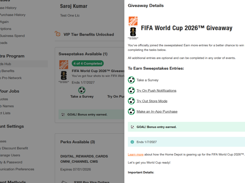Image resolution: width=245 pixels, height=183 pixels.
Task: Click soccer ball icon beside Make an In-App Purchase
Action: click(131, 111)
